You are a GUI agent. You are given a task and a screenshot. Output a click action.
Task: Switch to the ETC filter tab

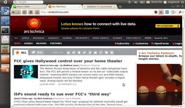pyautogui.click(x=37, y=52)
